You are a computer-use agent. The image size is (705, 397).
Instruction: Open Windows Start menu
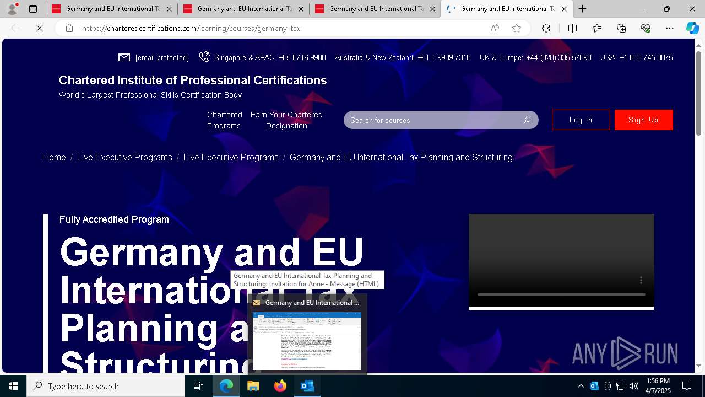(13, 386)
